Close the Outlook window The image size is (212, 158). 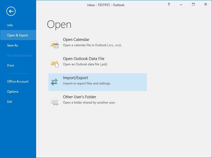pyautogui.click(x=206, y=4)
